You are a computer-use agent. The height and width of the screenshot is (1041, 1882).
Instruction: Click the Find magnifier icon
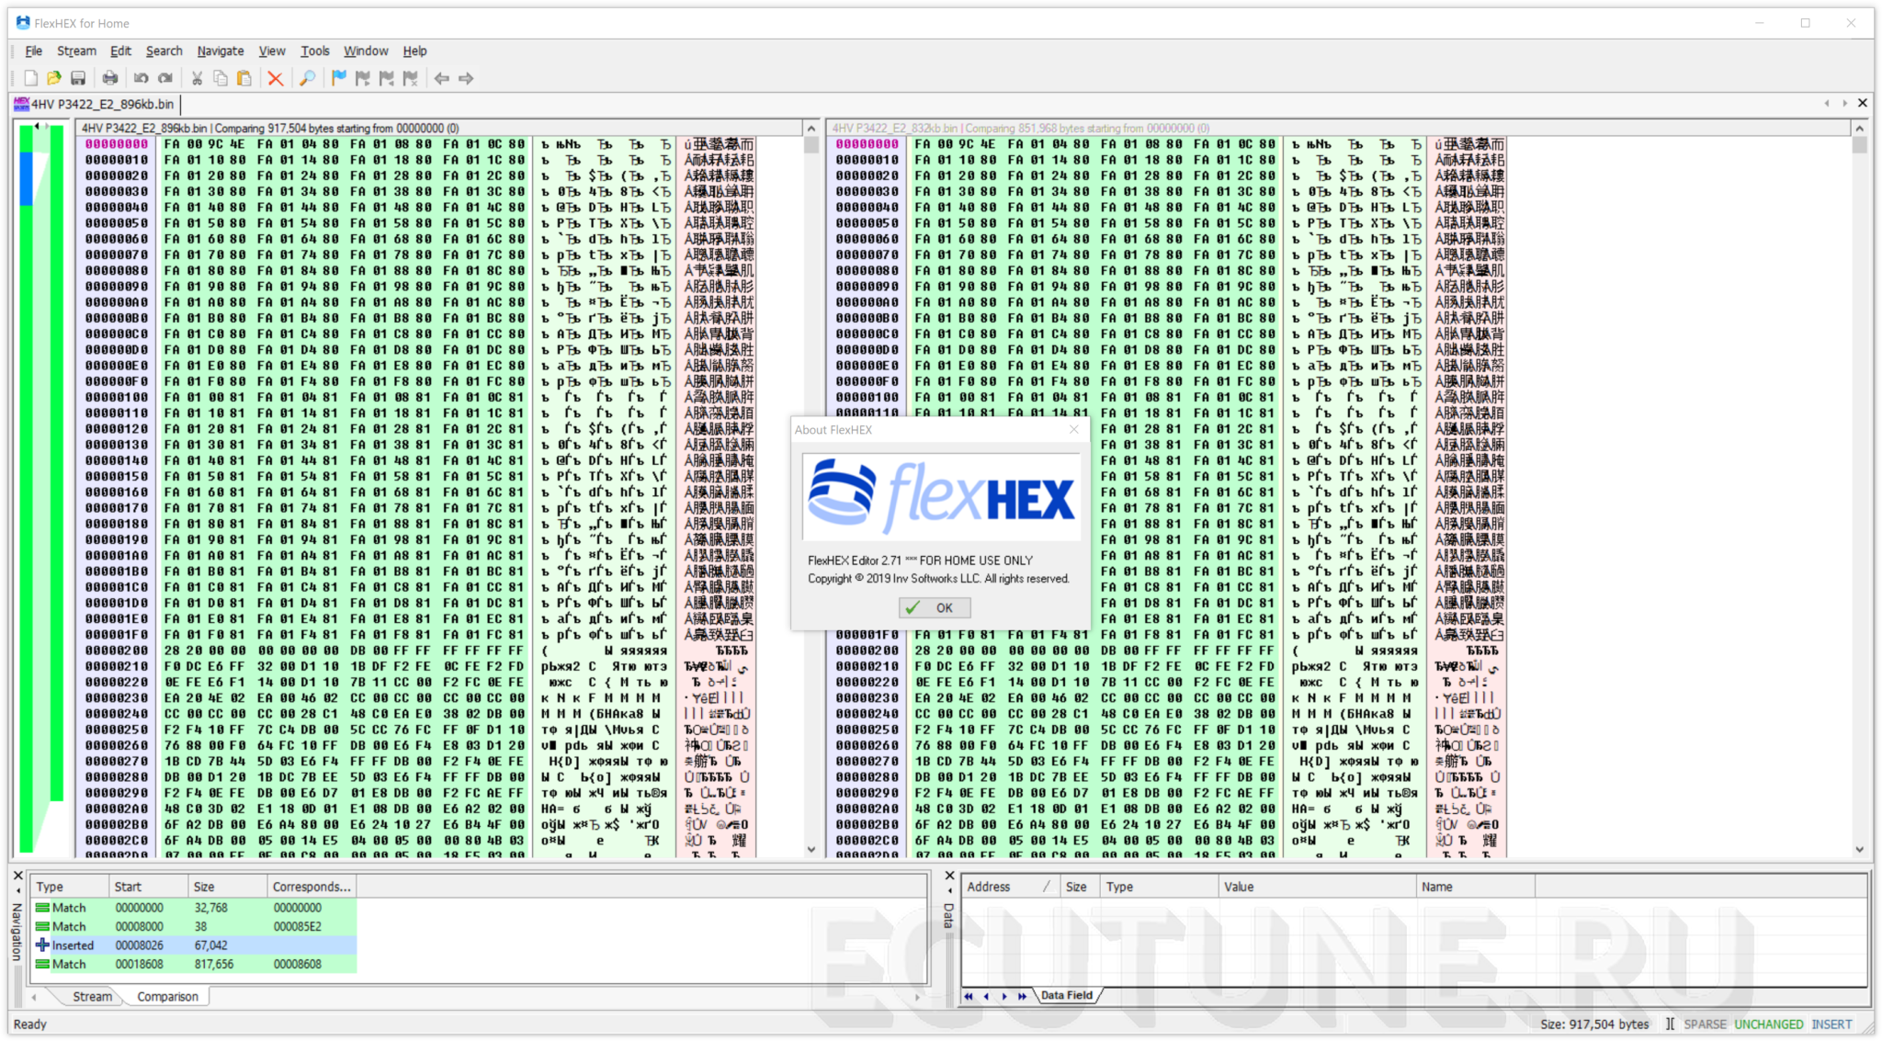pyautogui.click(x=308, y=79)
